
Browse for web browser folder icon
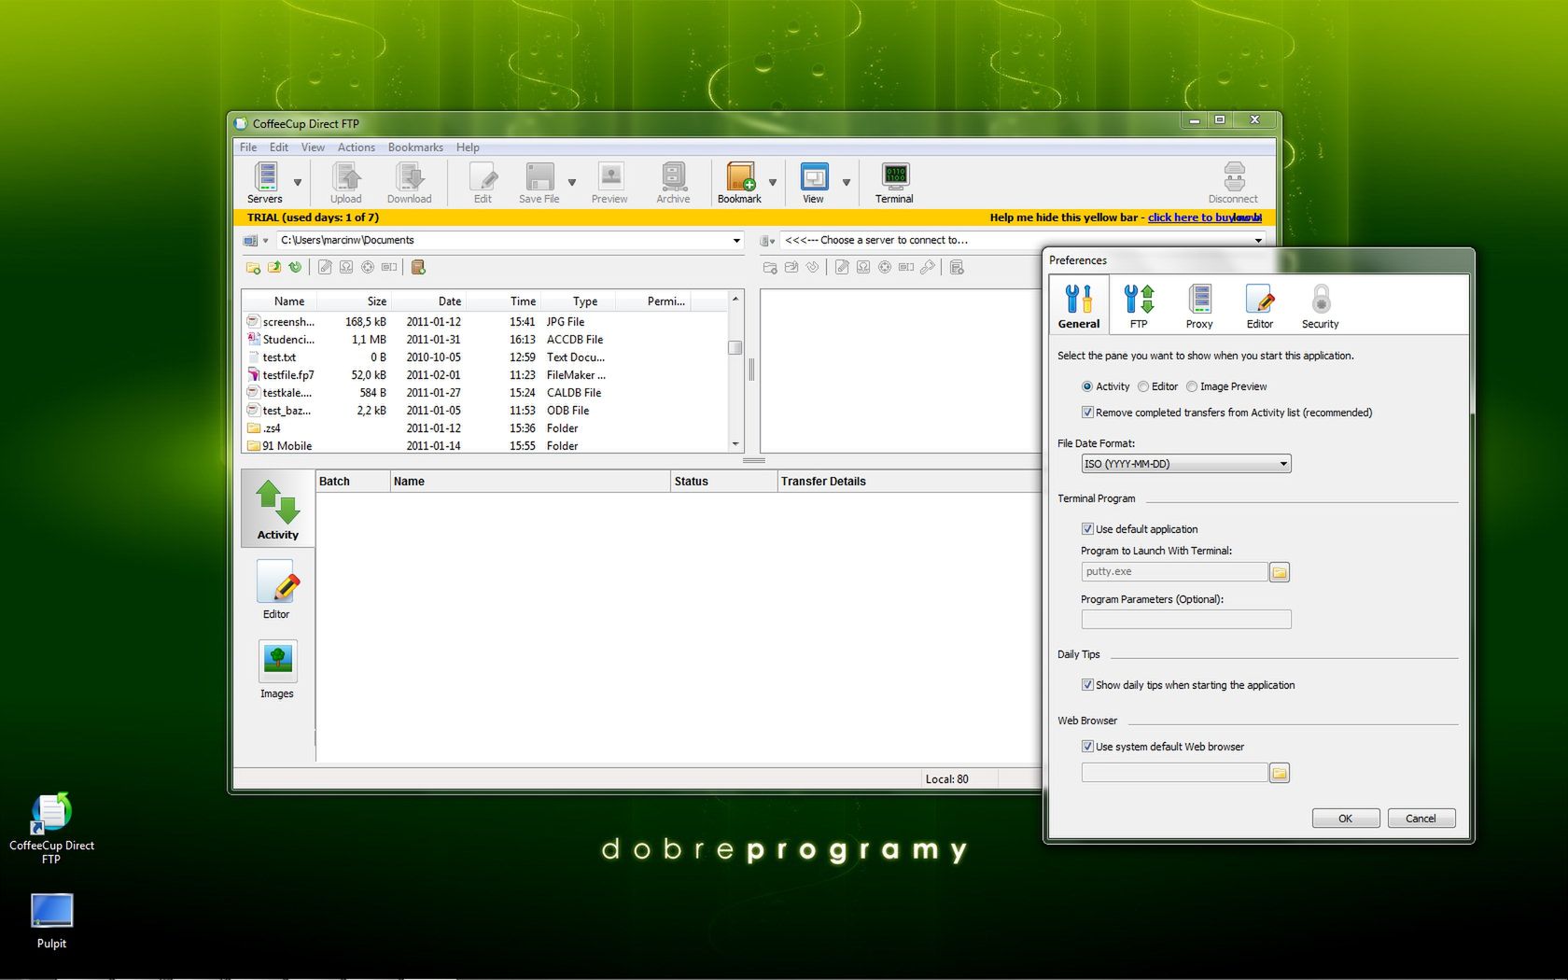[x=1280, y=773]
